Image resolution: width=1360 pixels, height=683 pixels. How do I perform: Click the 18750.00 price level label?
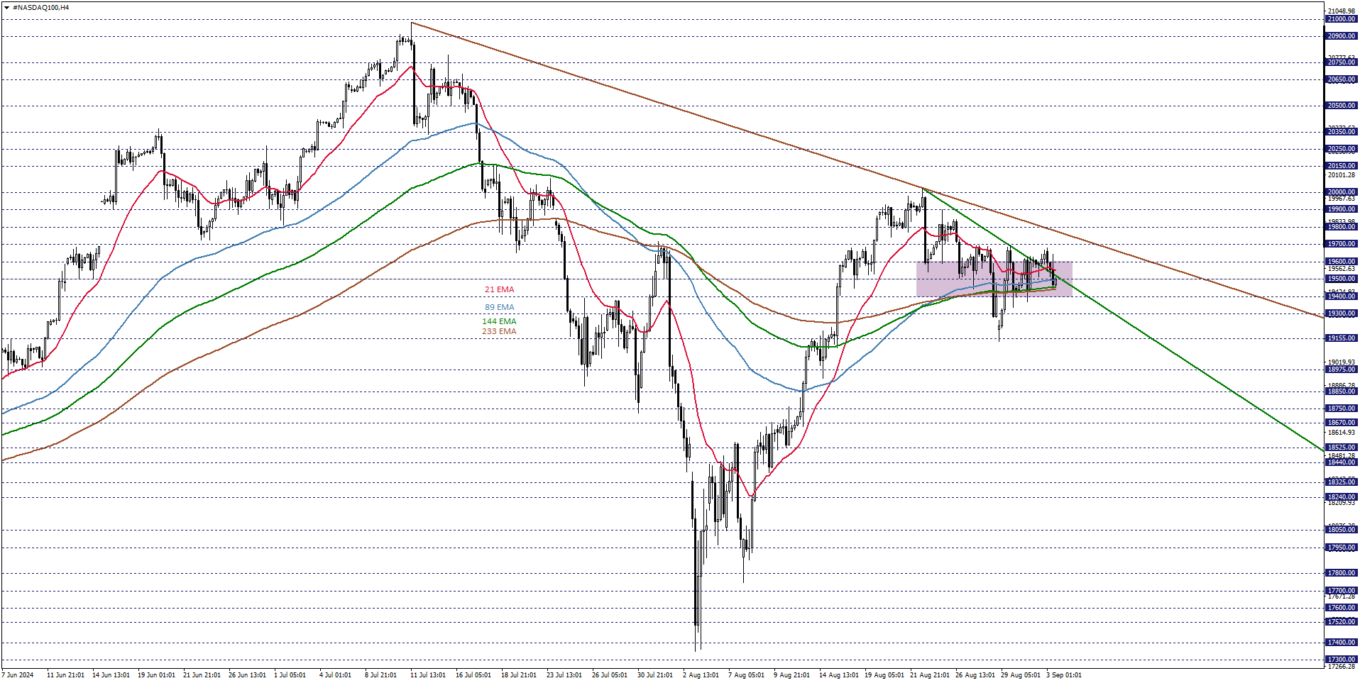click(1341, 409)
